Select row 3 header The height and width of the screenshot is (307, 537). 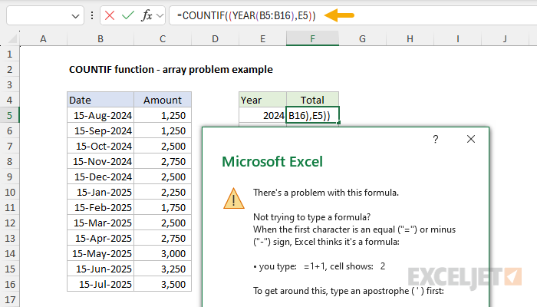(x=9, y=84)
